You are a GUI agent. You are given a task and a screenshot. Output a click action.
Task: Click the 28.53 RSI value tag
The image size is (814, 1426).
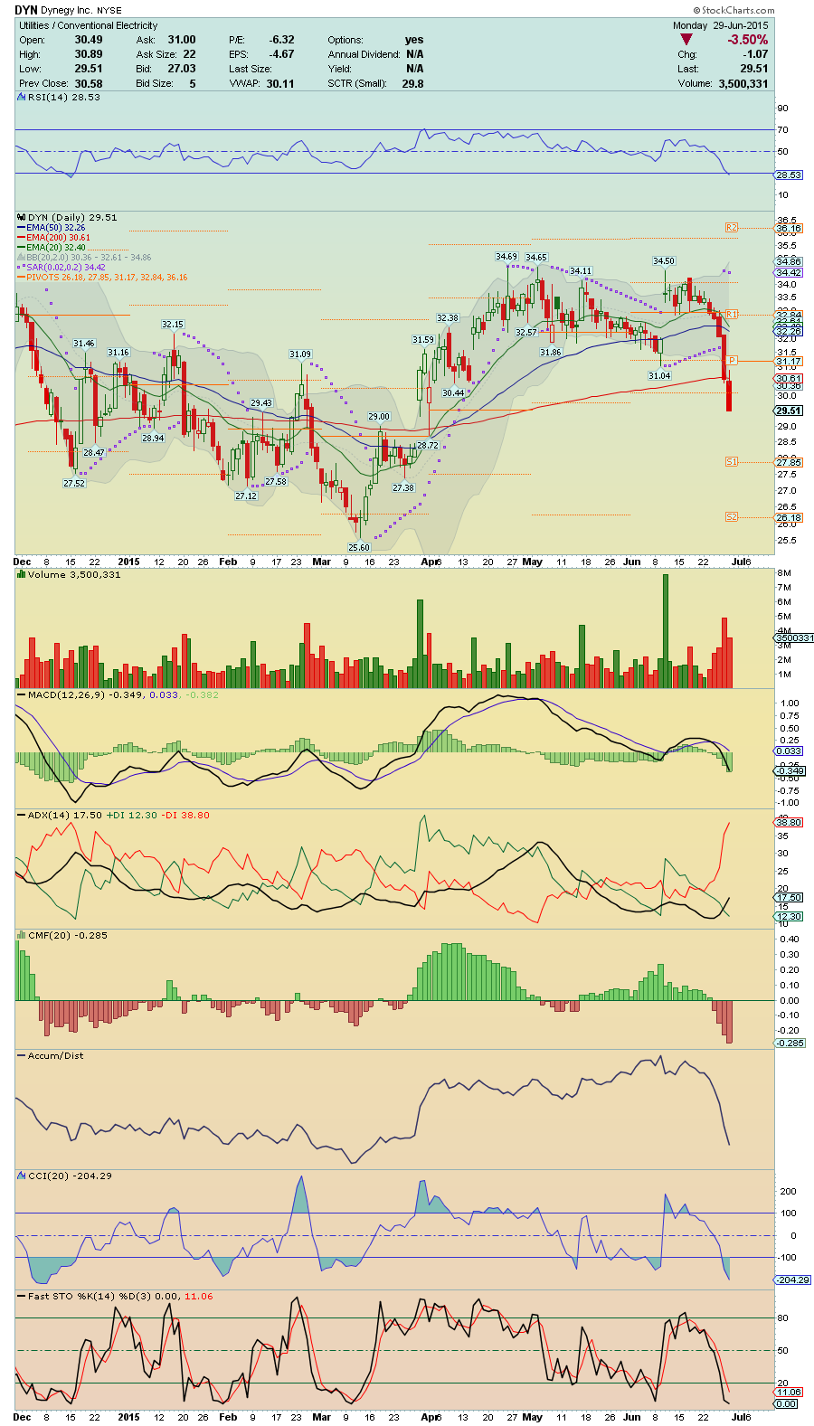click(789, 175)
